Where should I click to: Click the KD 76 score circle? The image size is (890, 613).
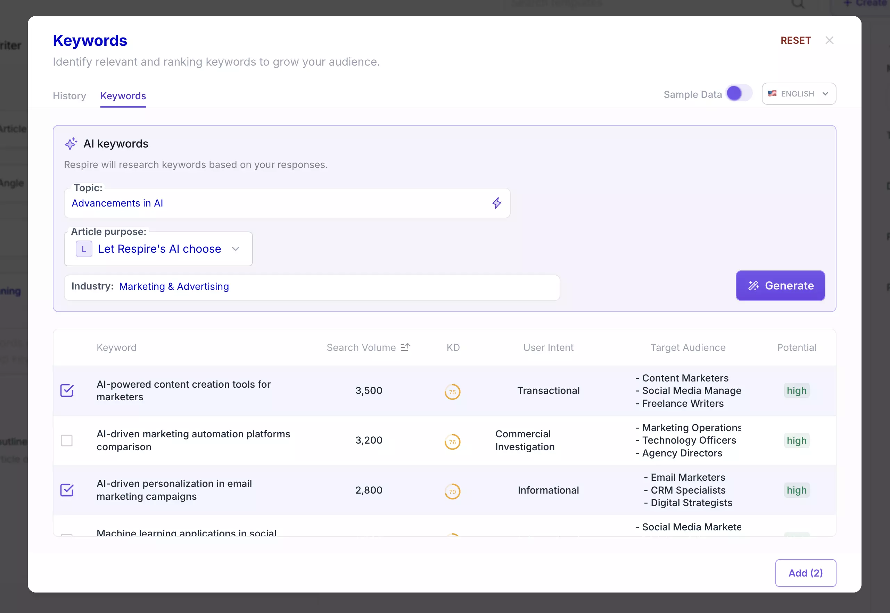[452, 442]
